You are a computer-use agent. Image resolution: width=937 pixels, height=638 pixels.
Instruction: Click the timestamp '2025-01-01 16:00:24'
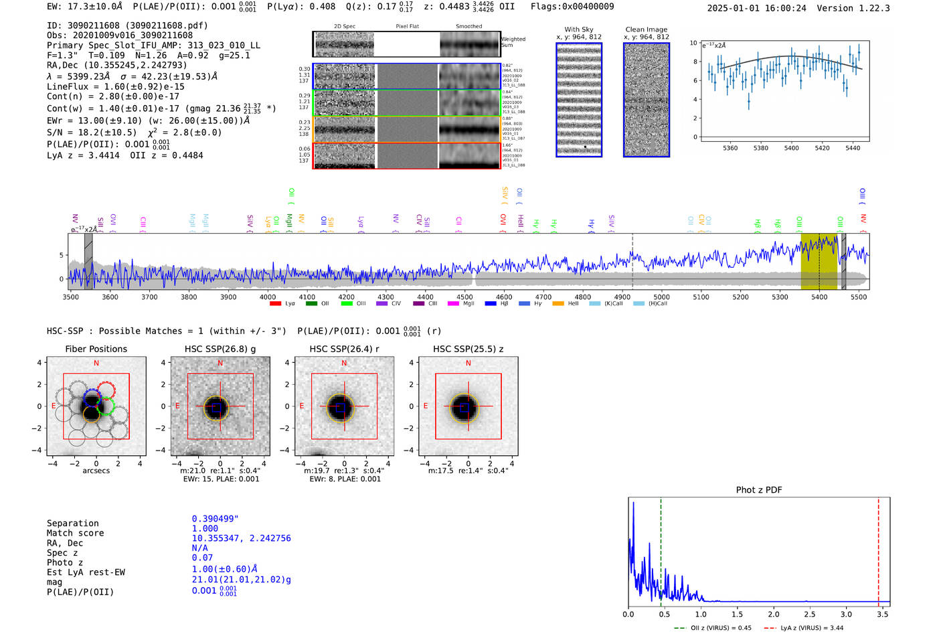(x=756, y=8)
